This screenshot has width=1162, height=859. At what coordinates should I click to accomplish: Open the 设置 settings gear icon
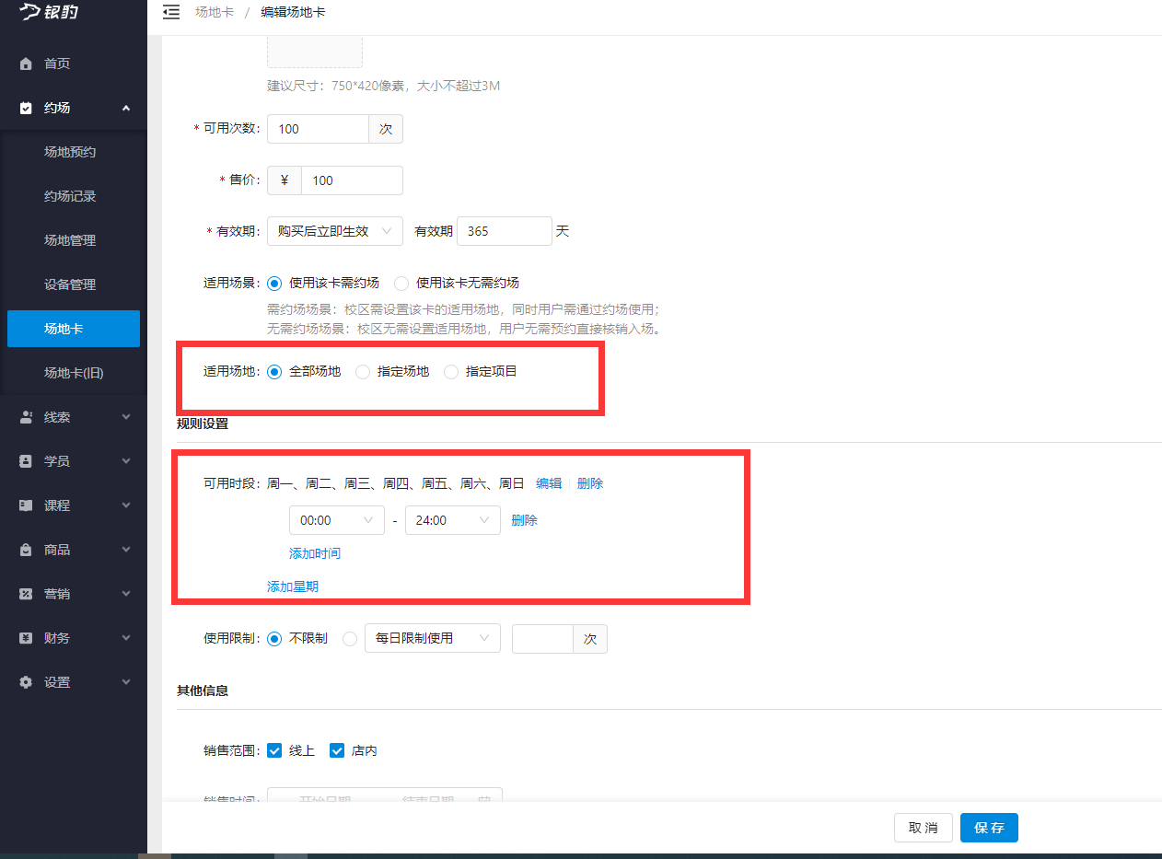click(x=25, y=681)
